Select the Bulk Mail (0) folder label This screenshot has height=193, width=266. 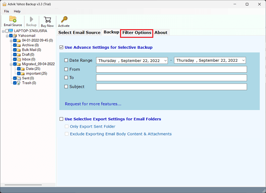[32, 50]
